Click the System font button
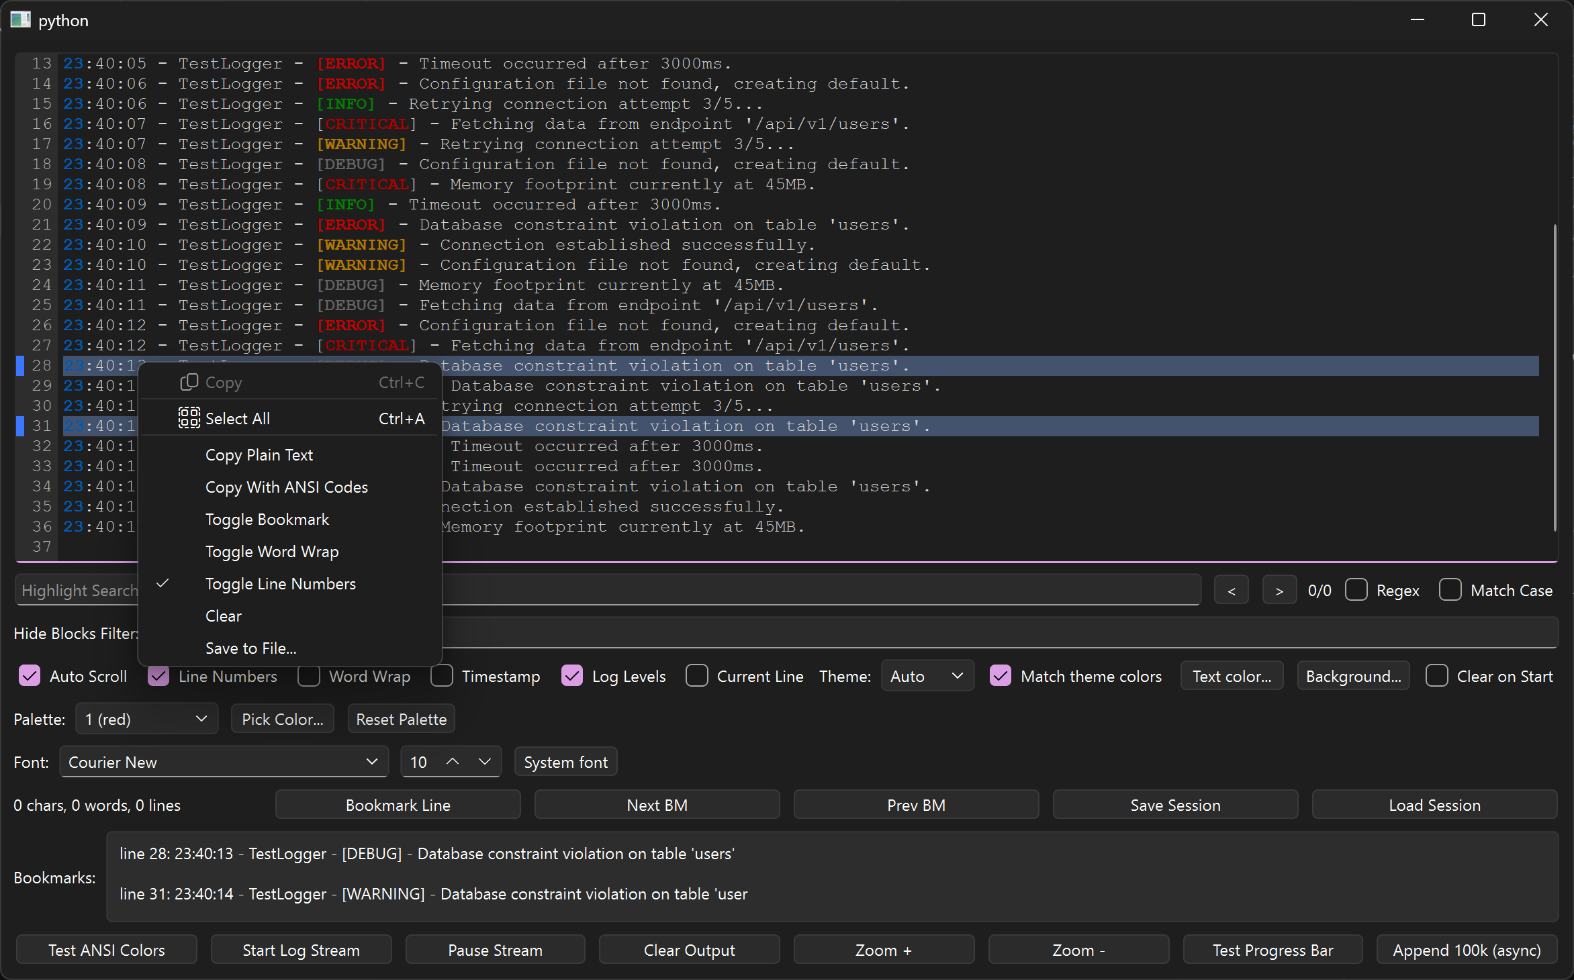Viewport: 1574px width, 980px height. tap(565, 762)
